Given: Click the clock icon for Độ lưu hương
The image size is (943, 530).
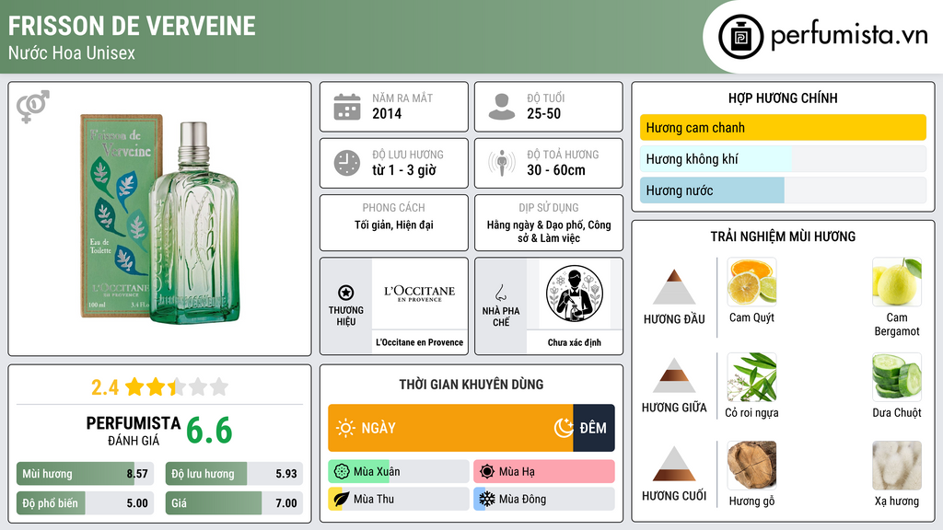Looking at the screenshot, I should point(347,163).
